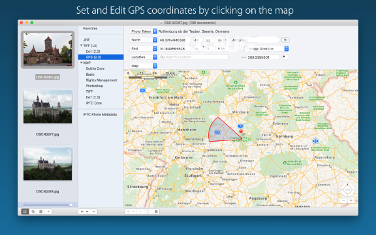
Task: Collapse the TIFF (LE) tree group
Action: click(x=81, y=45)
